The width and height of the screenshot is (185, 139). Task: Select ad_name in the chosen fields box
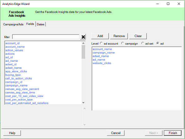[x=99, y=60]
